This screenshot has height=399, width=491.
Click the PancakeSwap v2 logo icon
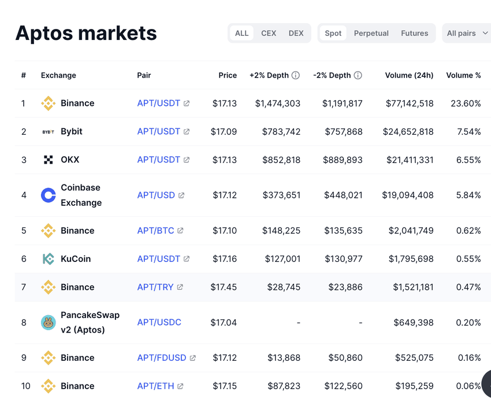48,323
